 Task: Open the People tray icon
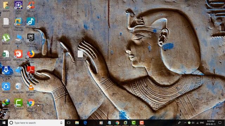click(x=179, y=123)
